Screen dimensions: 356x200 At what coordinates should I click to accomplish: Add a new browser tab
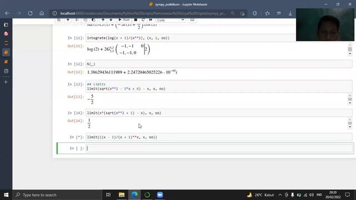pyautogui.click(x=6, y=82)
